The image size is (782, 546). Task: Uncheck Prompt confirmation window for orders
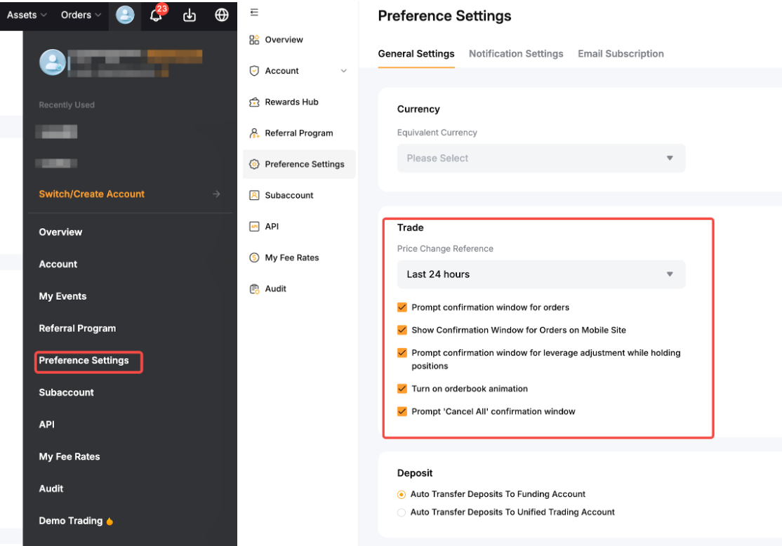click(x=402, y=307)
